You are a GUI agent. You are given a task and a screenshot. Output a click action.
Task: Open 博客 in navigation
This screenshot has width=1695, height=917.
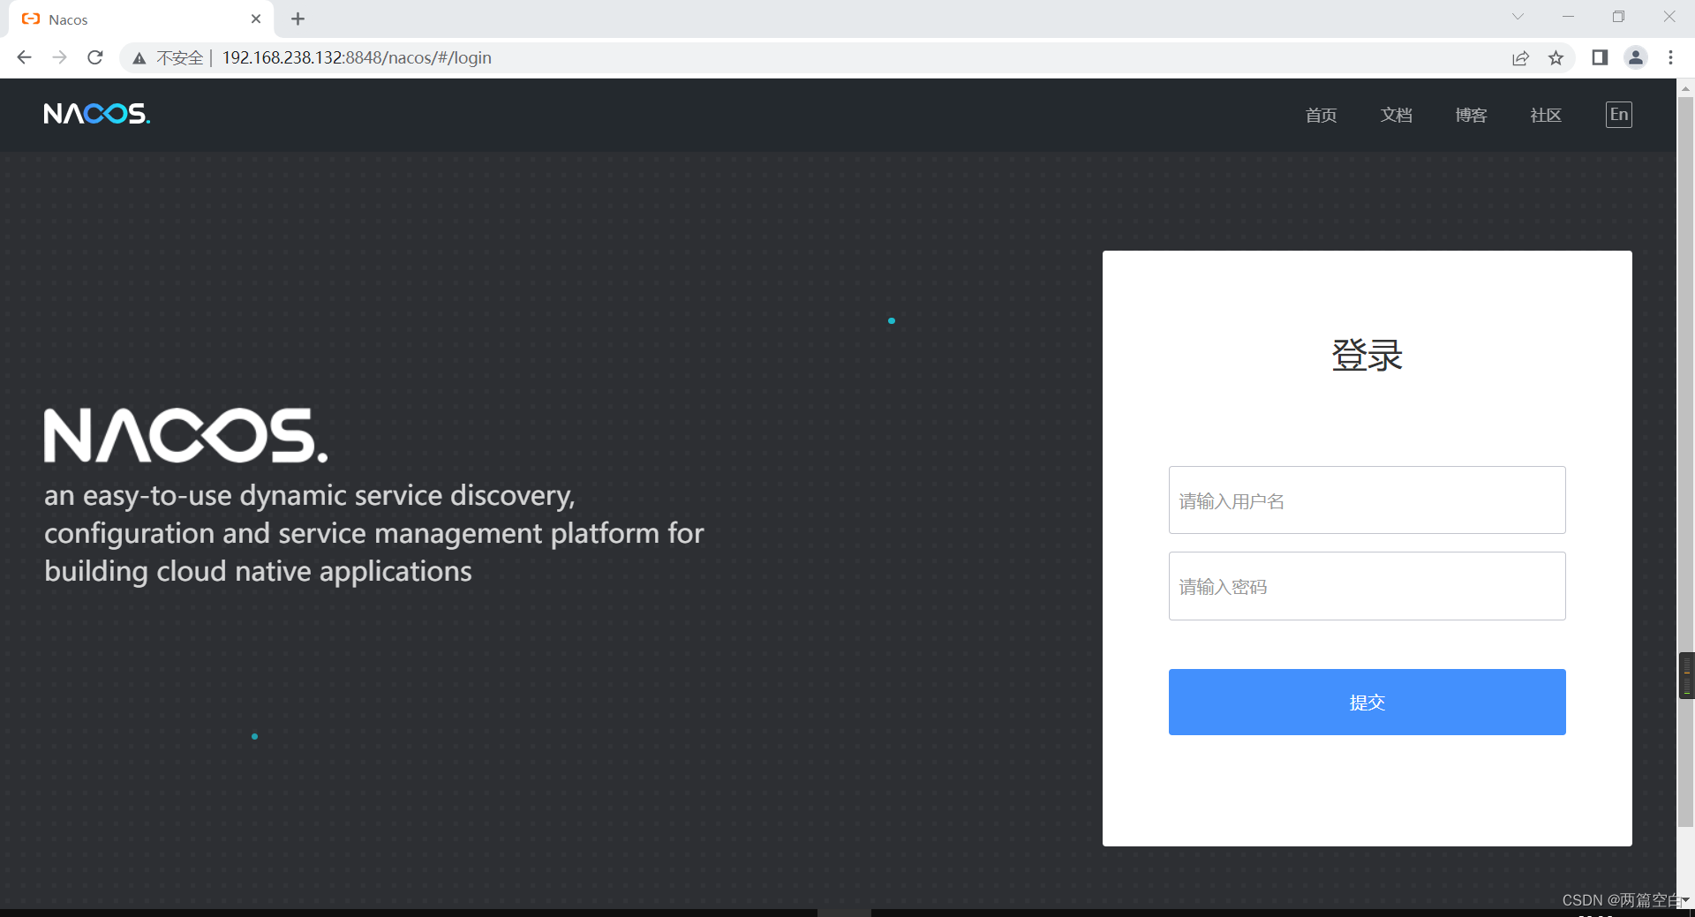point(1471,115)
